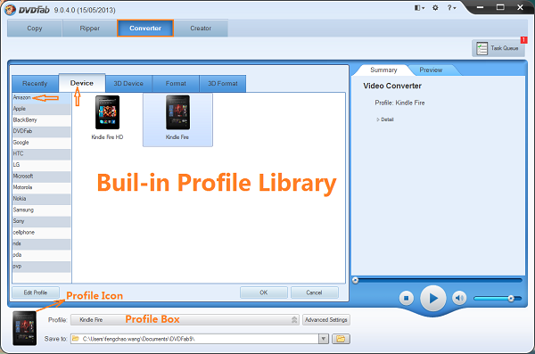The width and height of the screenshot is (535, 354).
Task: Click the red Task Queue count badge
Action: pos(523,40)
